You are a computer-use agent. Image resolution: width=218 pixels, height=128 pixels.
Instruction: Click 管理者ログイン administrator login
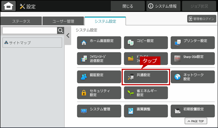coord(202,19)
